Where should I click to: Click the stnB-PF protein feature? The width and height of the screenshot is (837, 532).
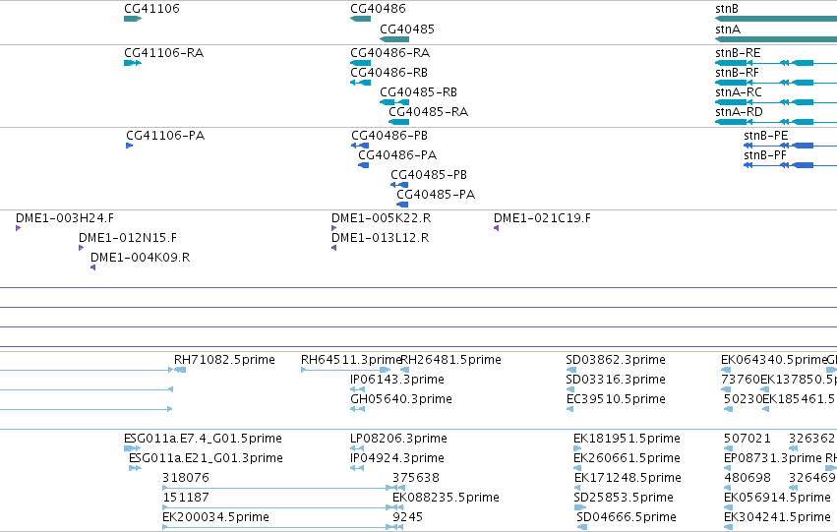790,165
